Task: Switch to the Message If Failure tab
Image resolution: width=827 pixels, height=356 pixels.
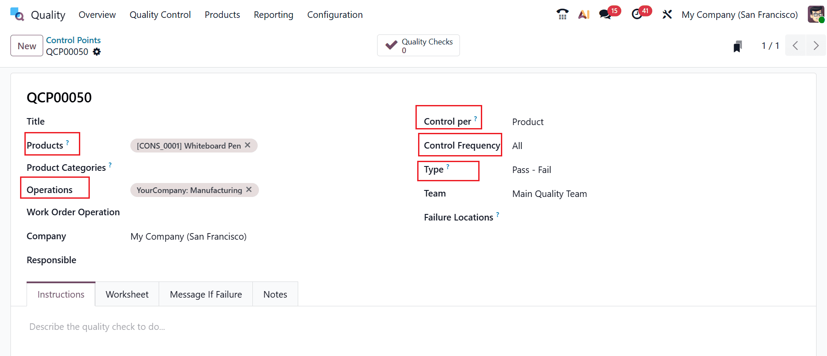Action: click(206, 294)
